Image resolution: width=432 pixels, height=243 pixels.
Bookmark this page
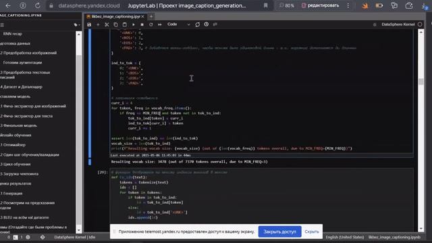pos(265,5)
